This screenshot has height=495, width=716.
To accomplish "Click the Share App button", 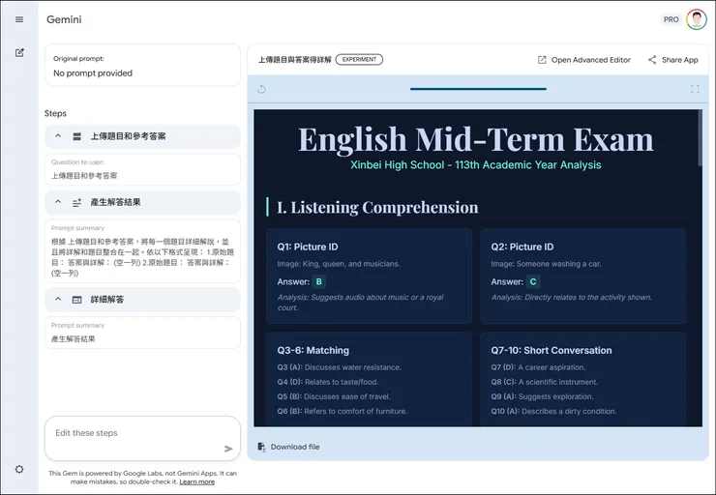I will [673, 60].
